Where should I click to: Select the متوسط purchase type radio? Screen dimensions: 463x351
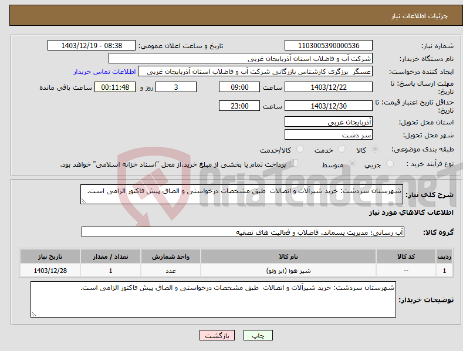(x=352, y=163)
